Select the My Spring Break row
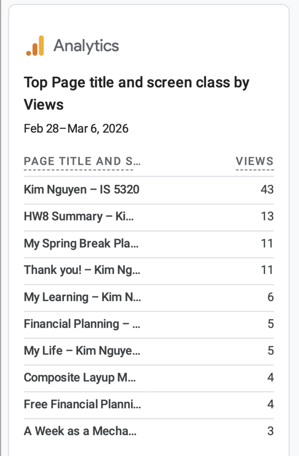Viewport: 299px width, 456px height. coord(81,244)
